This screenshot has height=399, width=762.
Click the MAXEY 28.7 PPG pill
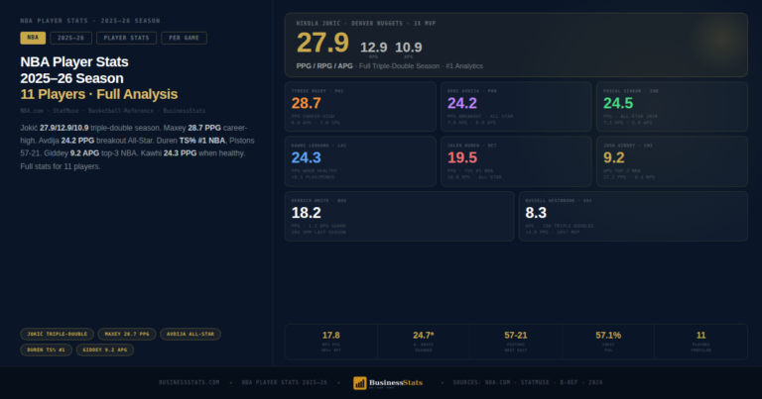coord(127,334)
